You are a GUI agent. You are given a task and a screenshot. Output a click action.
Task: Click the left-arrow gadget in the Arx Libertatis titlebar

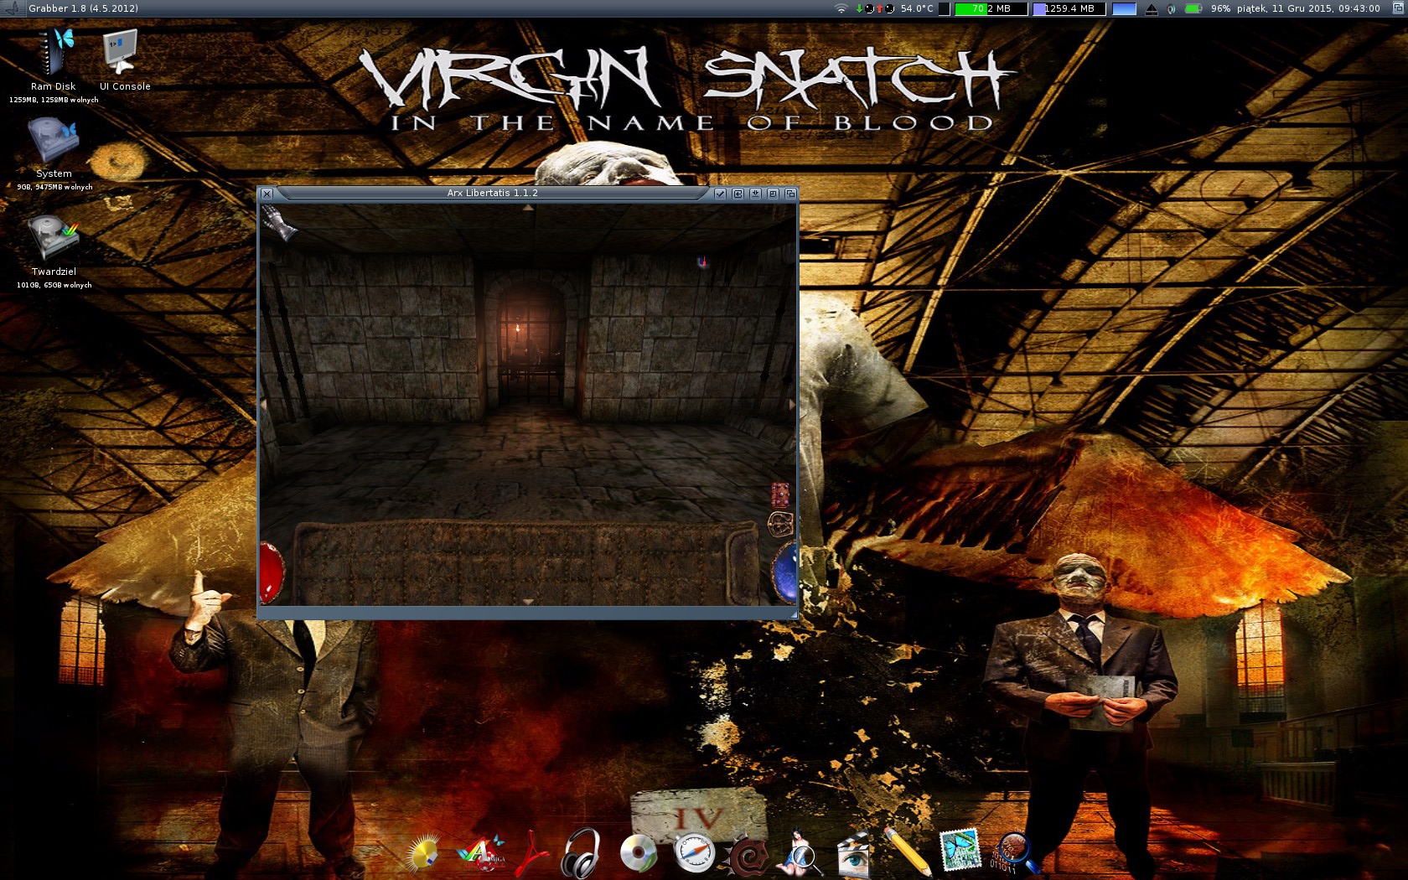(738, 194)
